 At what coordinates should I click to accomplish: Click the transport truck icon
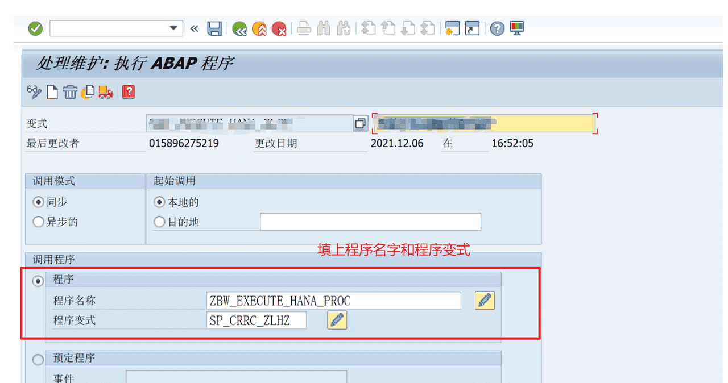(x=105, y=91)
